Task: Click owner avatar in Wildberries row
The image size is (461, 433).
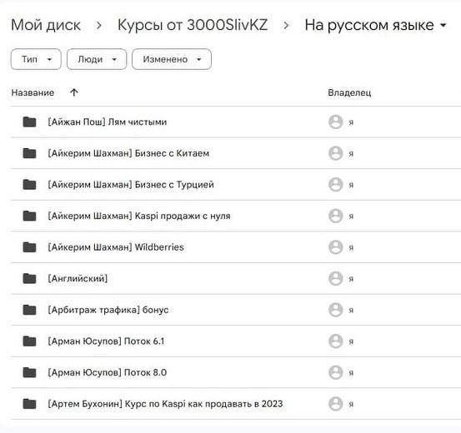Action: coord(335,247)
